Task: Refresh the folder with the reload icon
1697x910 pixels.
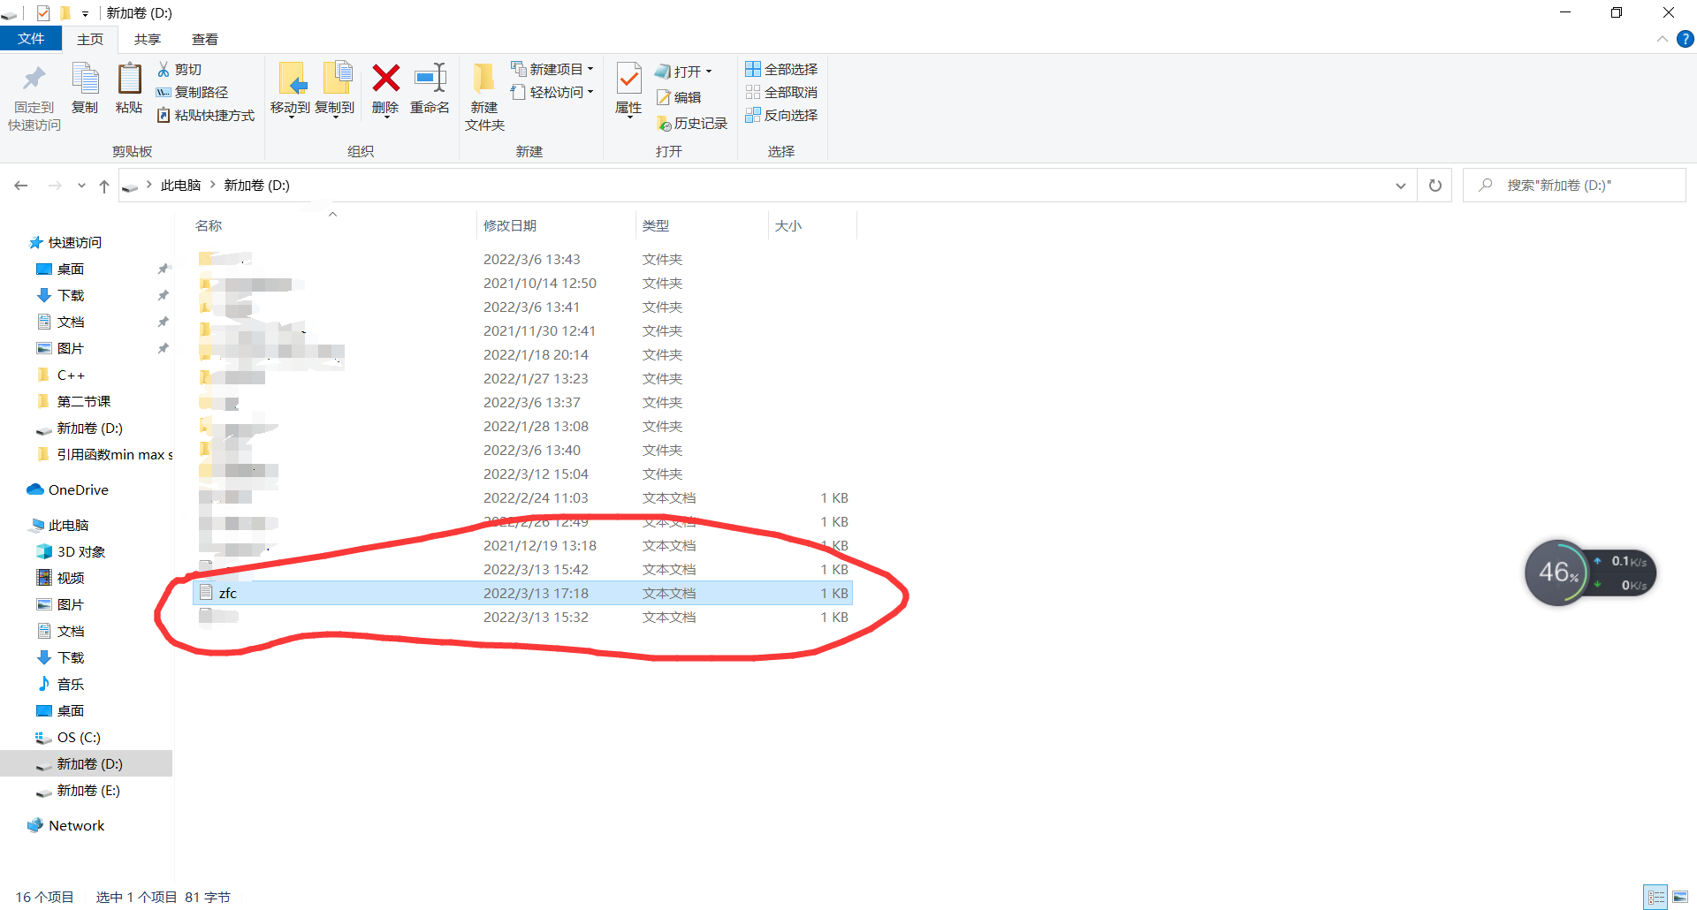Action: tap(1435, 186)
